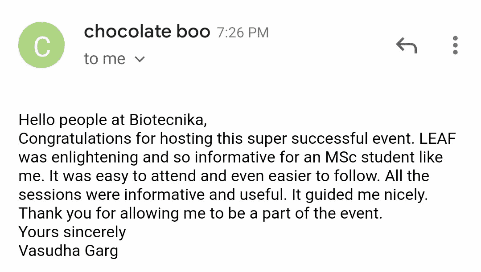This screenshot has width=481, height=272.
Task: Click the word 'LEAF' in the email body
Action: (x=437, y=138)
